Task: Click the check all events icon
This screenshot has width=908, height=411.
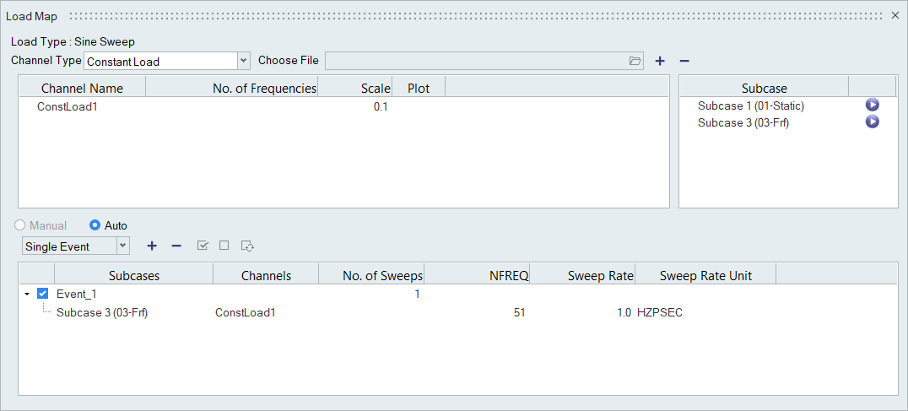Action: [203, 246]
